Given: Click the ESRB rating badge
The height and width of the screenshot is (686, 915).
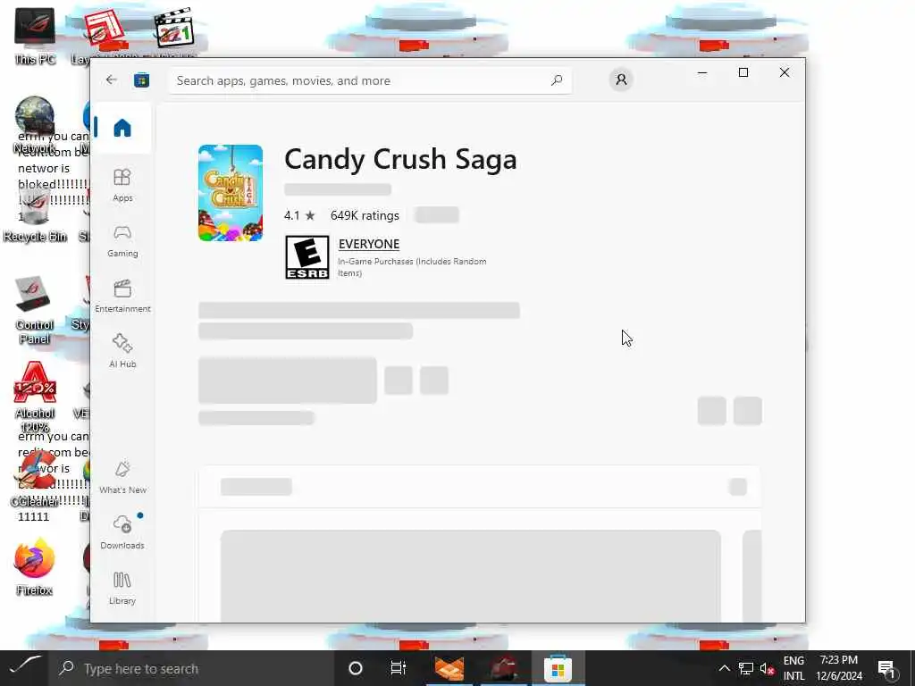Looking at the screenshot, I should pos(307,257).
